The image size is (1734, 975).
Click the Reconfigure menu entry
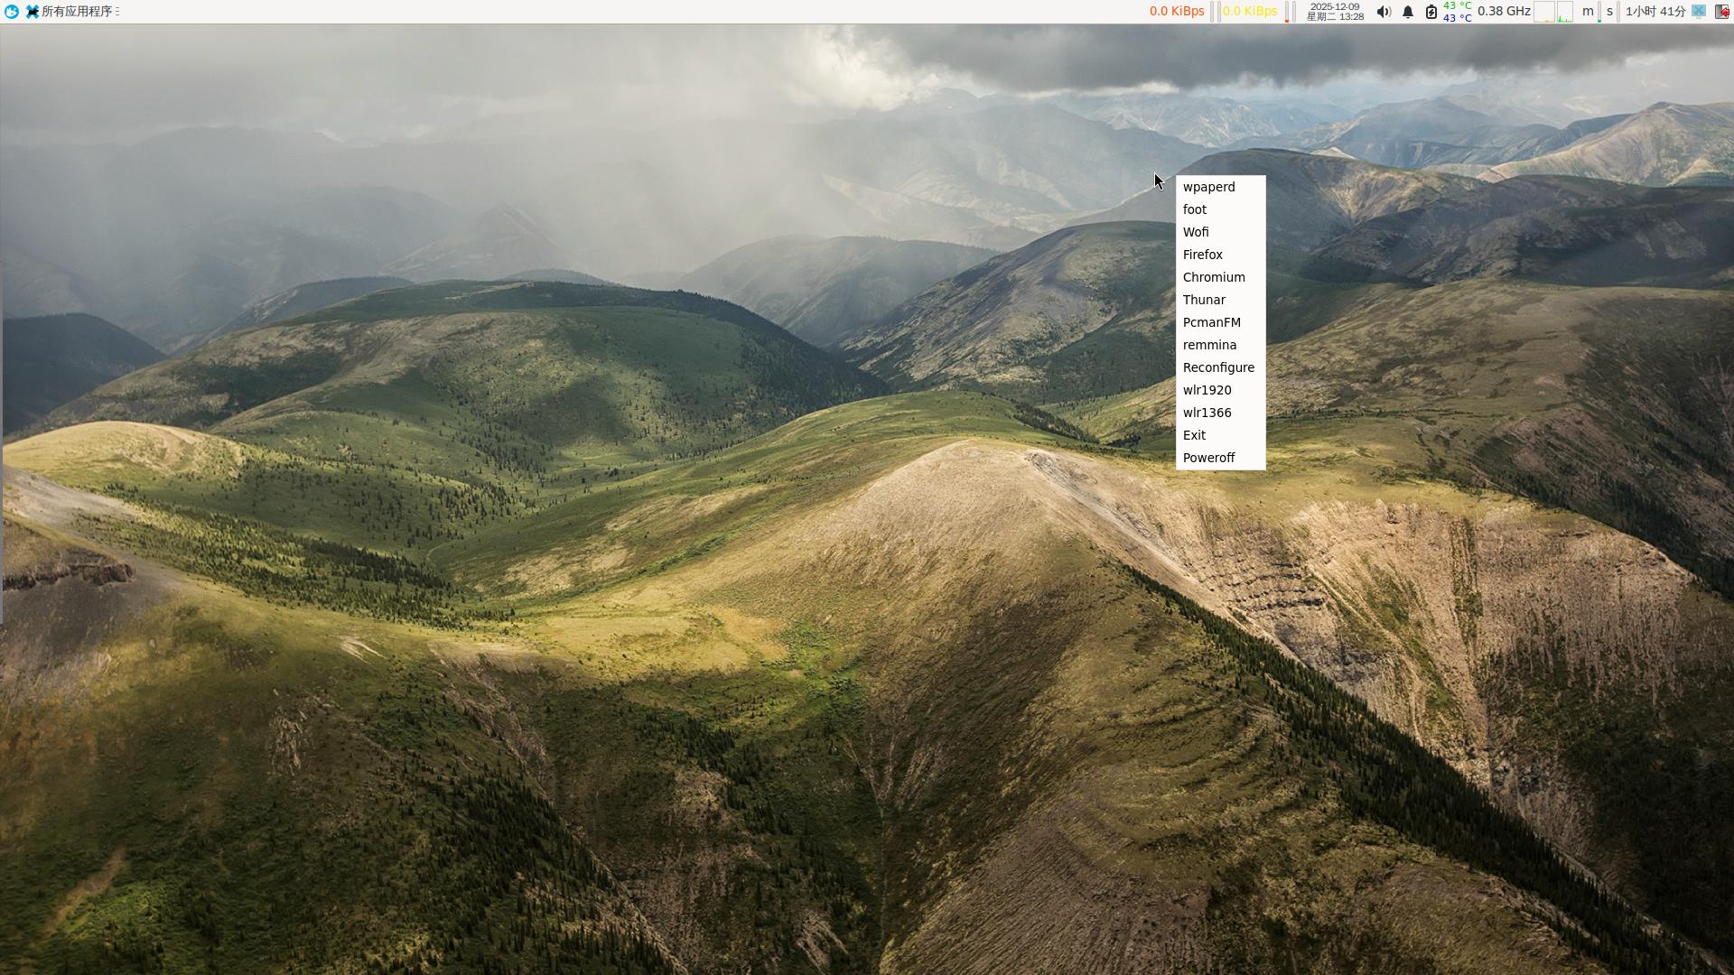click(1218, 367)
